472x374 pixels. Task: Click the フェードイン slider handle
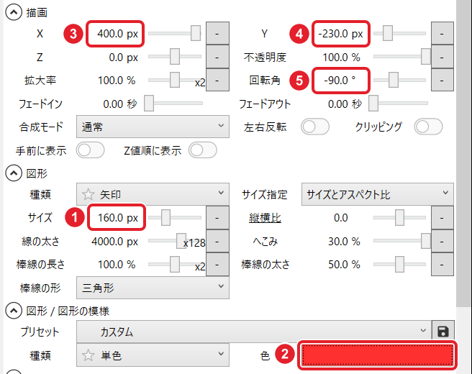(x=149, y=103)
